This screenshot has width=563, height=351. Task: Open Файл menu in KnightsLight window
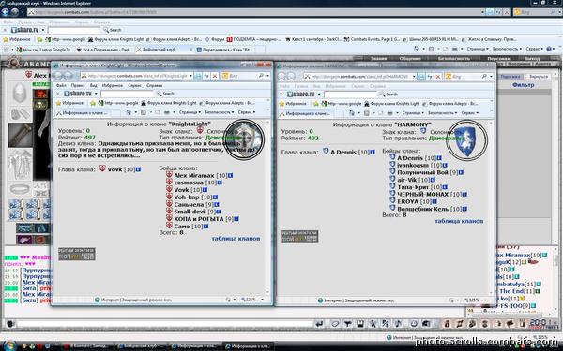pyautogui.click(x=61, y=85)
